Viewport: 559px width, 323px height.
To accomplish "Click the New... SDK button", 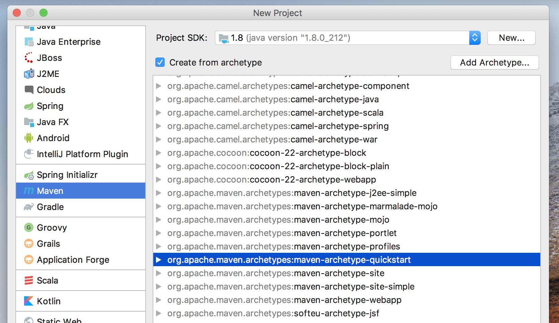I will pos(511,38).
